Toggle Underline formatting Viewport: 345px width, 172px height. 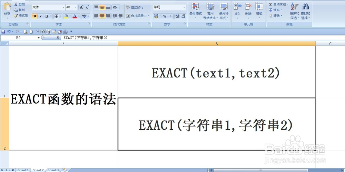(47, 16)
